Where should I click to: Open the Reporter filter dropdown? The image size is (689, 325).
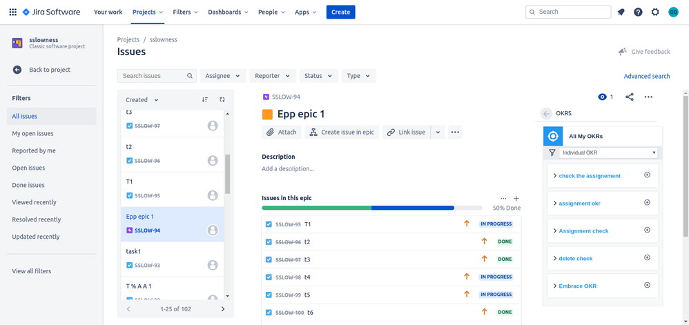[273, 75]
